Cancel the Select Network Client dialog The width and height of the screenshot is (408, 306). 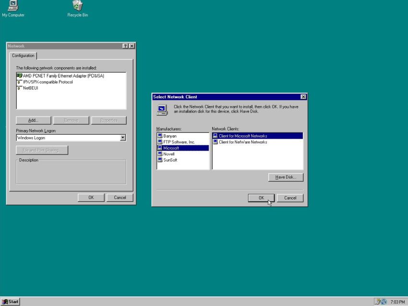pyautogui.click(x=290, y=198)
